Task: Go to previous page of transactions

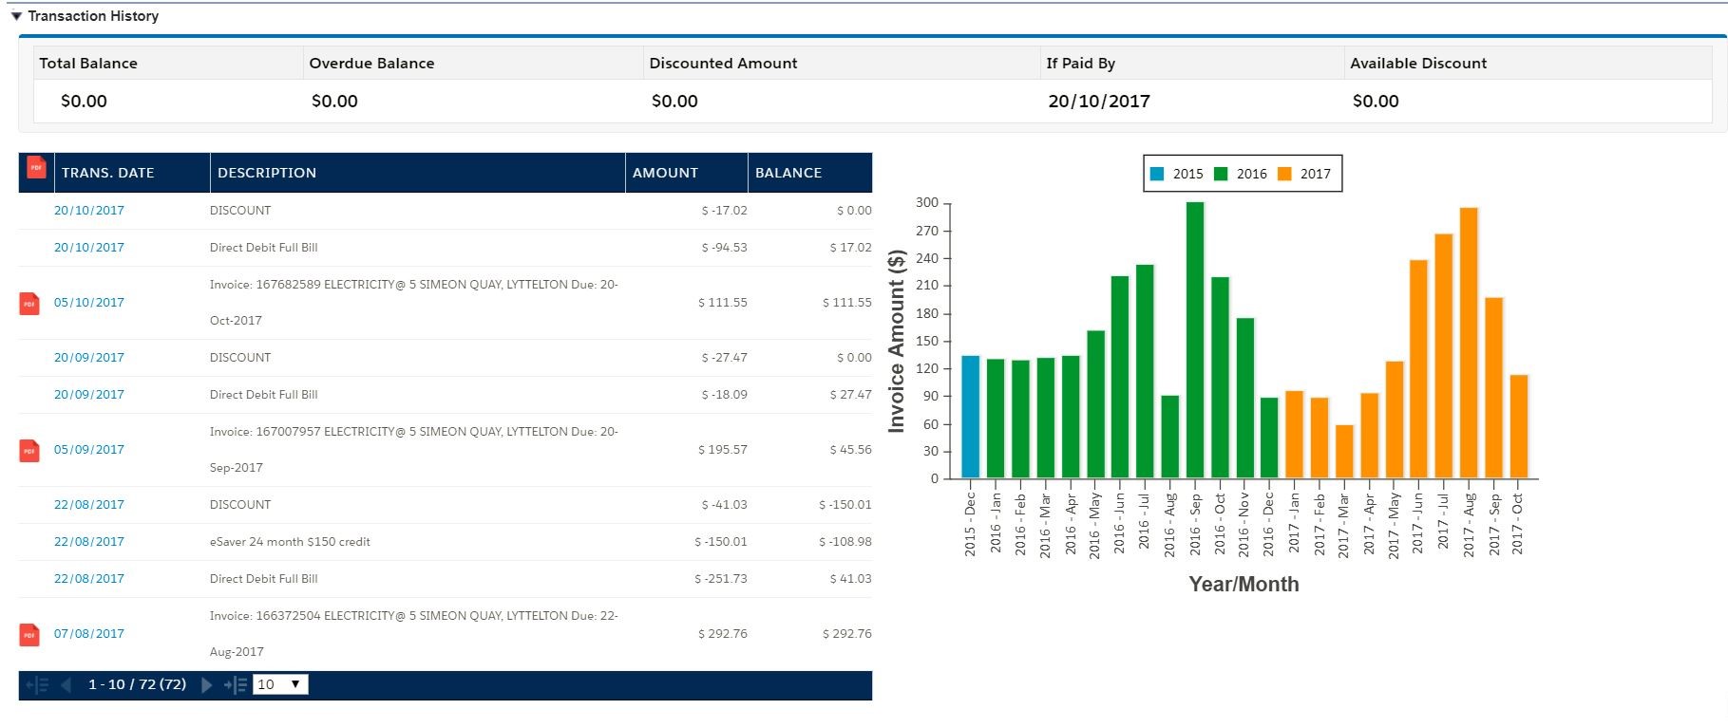Action: [x=66, y=684]
